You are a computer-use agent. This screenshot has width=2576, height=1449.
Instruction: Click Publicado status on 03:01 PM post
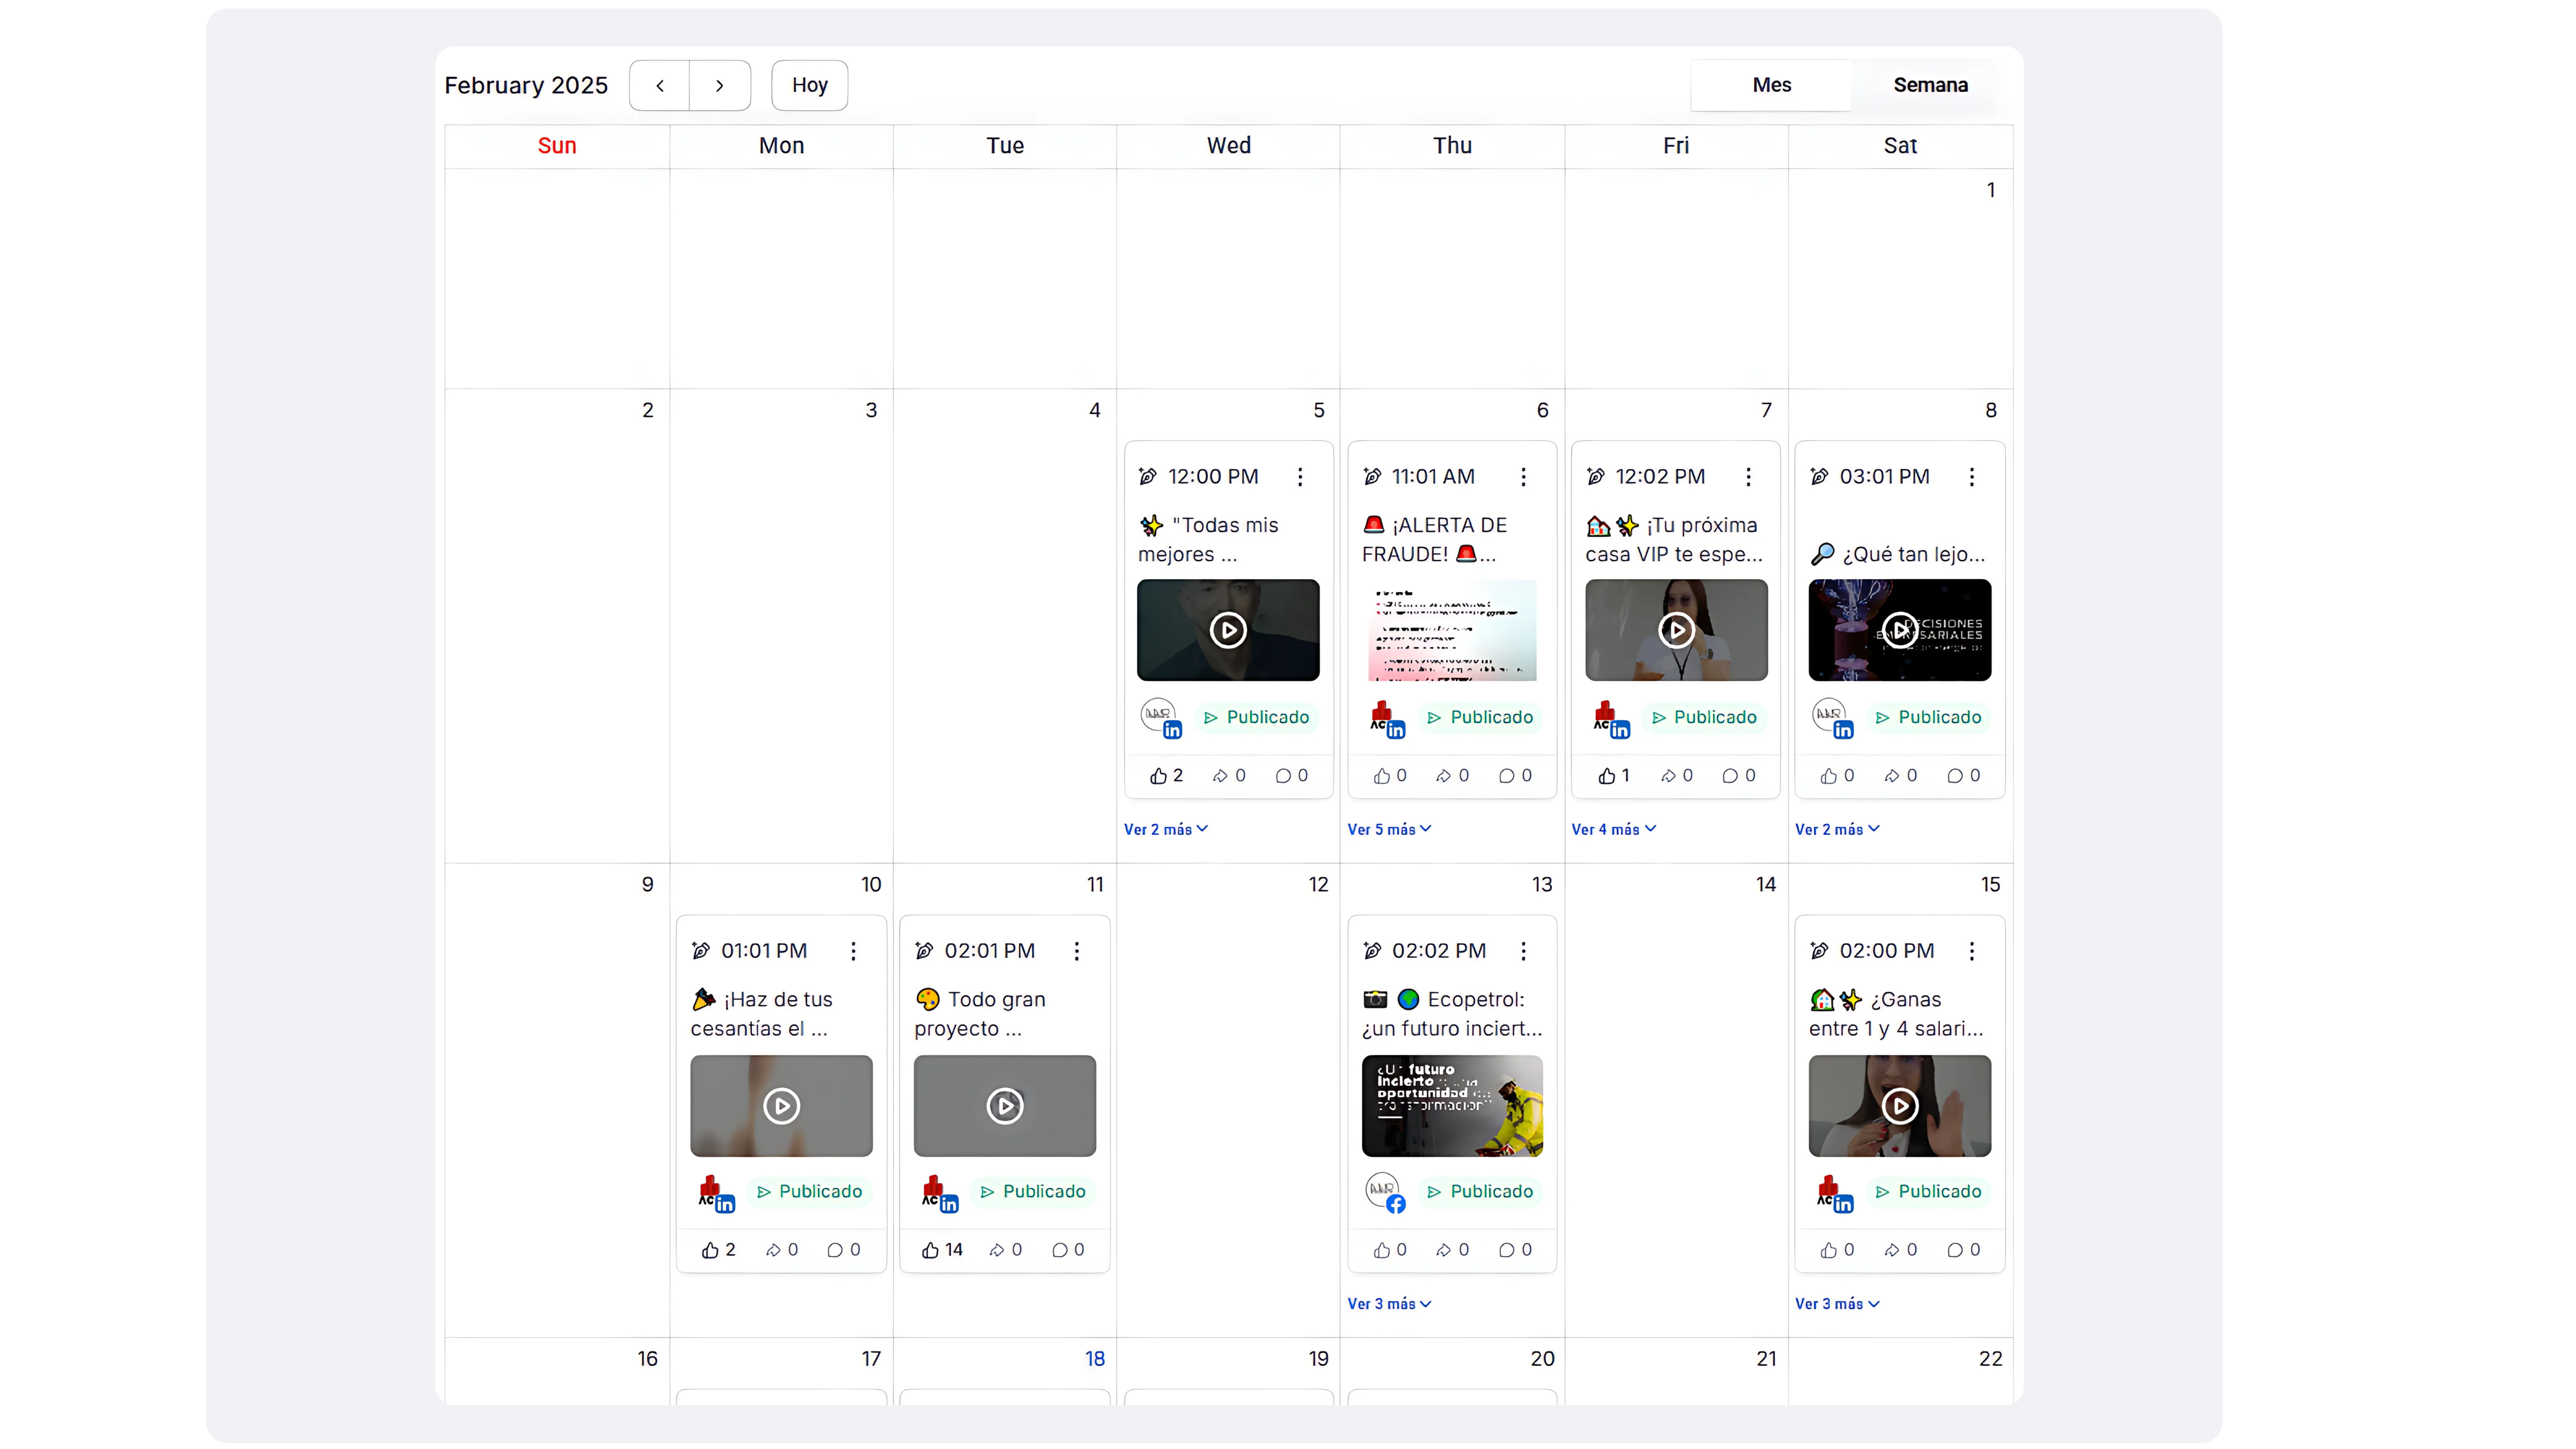point(1928,717)
